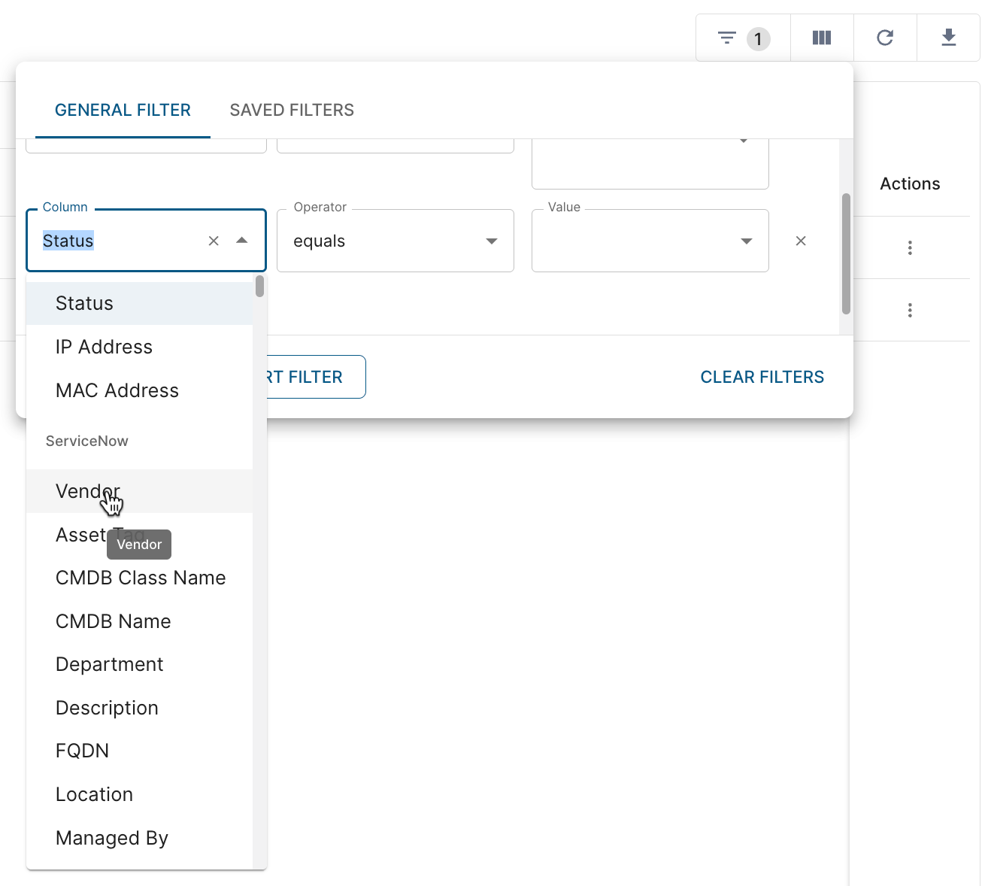The image size is (991, 886).
Task: Switch to the GENERAL FILTER tab
Action: [122, 110]
